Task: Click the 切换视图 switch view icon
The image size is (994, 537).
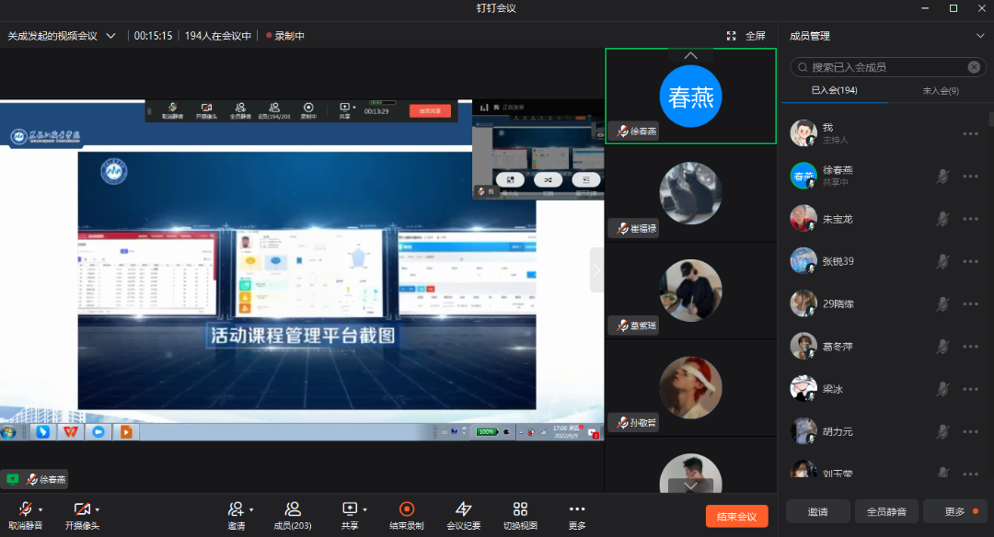Action: pos(520,508)
